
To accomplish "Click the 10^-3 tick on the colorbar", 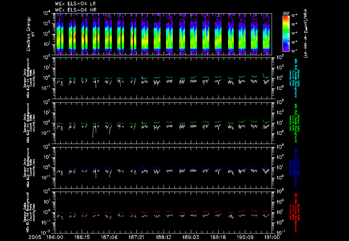I will [x=294, y=15].
